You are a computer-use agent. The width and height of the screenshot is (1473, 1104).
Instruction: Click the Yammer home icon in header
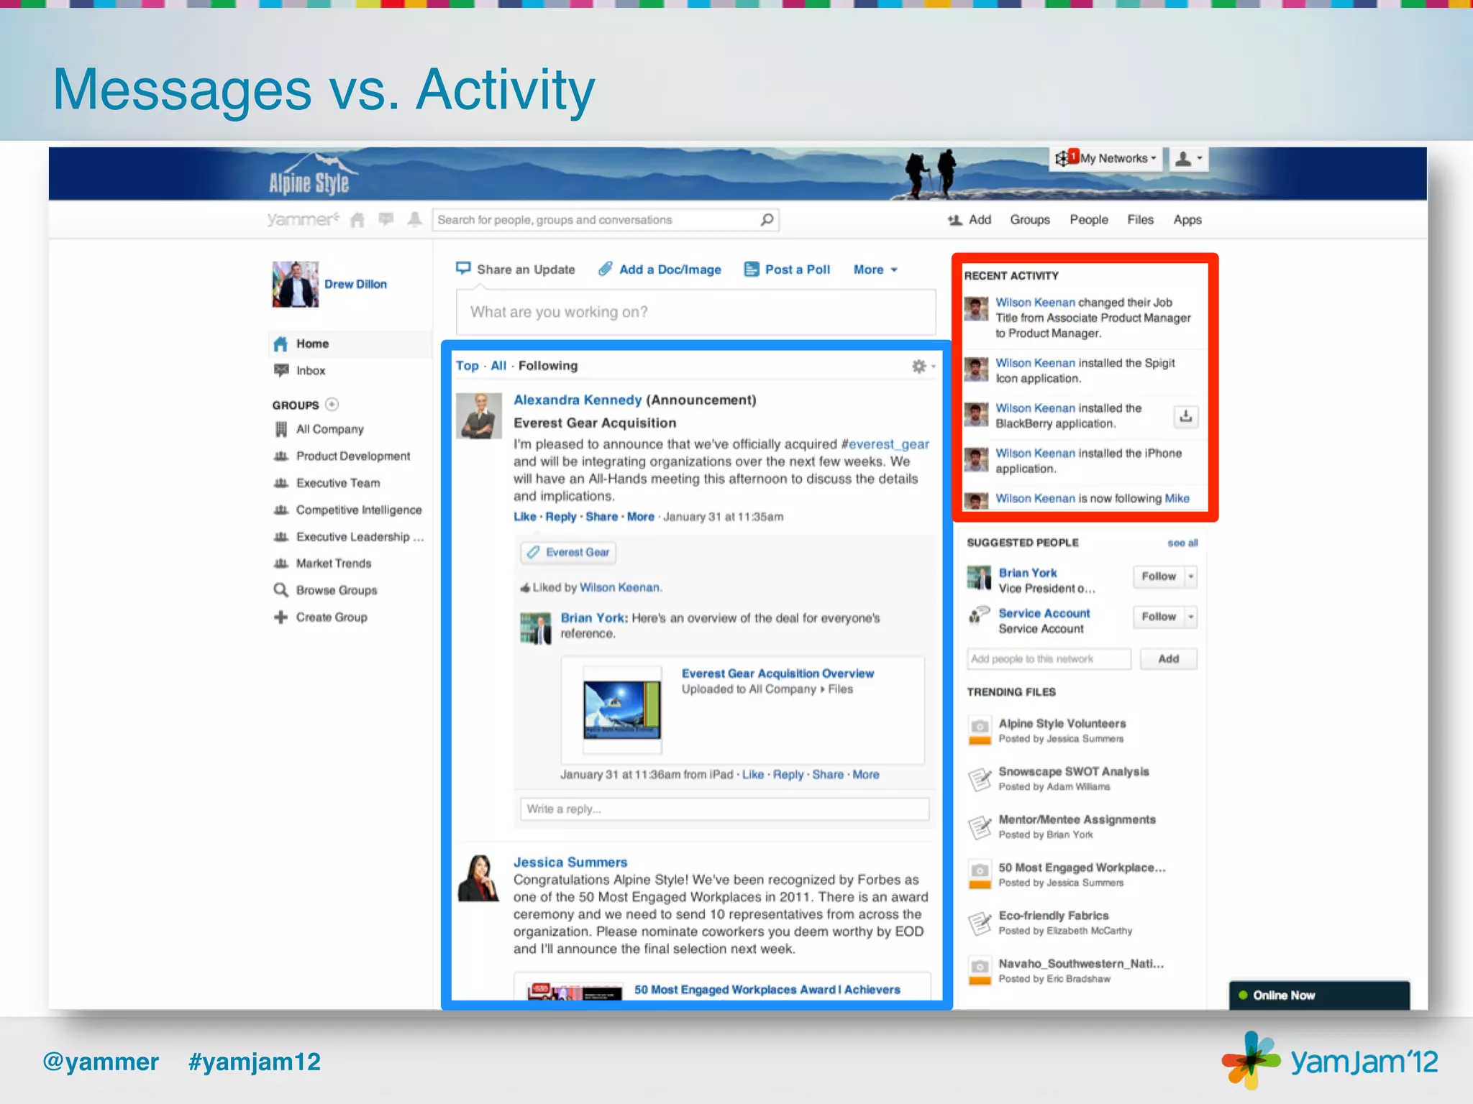click(x=357, y=220)
